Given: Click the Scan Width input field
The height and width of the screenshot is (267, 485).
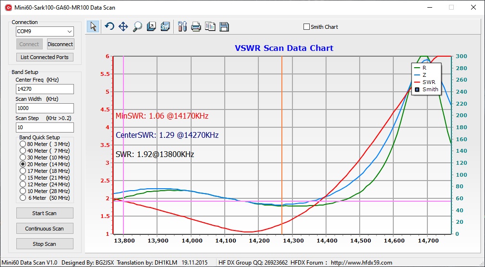Looking at the screenshot, I should click(x=45, y=108).
